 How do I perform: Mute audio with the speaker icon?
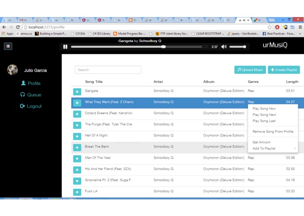[x=224, y=47]
